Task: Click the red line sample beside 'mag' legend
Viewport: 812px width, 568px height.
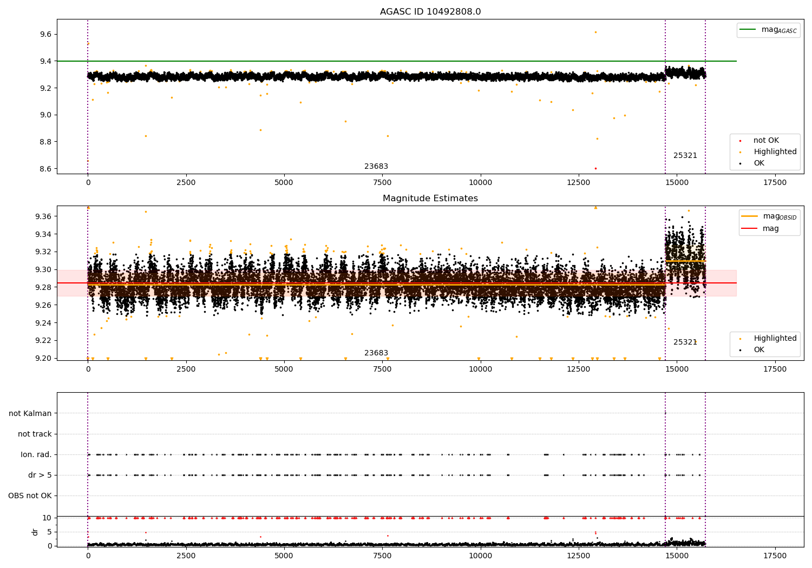Action: tap(750, 229)
